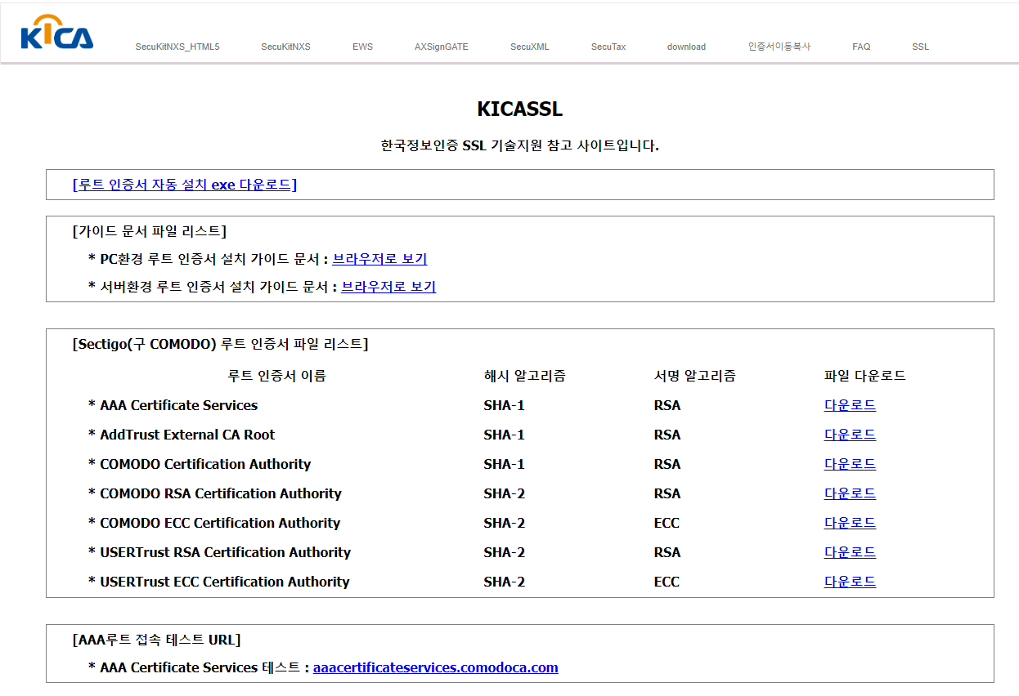
Task: Download COMODO ECC Certification Authority certificate
Action: 850,523
